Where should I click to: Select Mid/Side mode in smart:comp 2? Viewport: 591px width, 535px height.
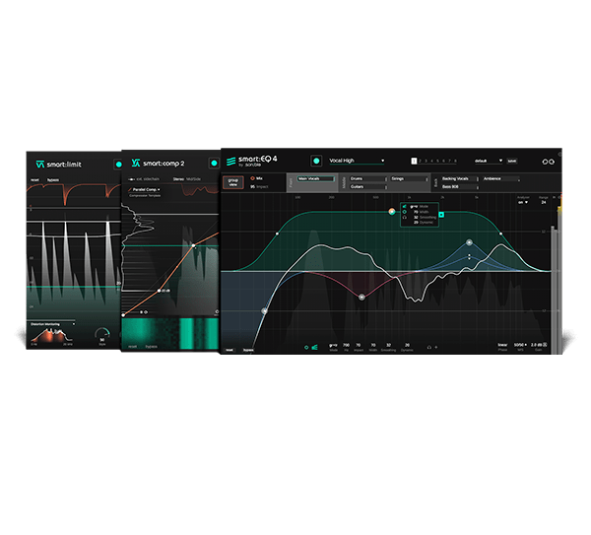point(194,179)
